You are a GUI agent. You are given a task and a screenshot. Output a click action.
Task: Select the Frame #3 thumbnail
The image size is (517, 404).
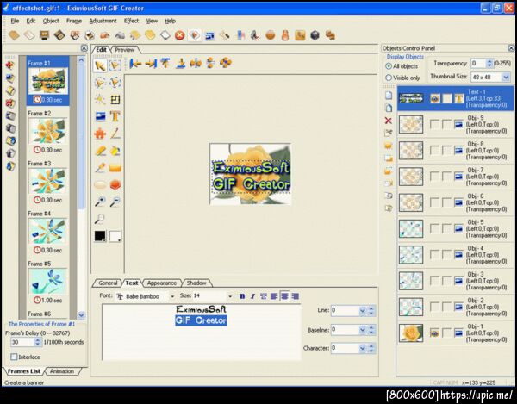pyautogui.click(x=47, y=181)
